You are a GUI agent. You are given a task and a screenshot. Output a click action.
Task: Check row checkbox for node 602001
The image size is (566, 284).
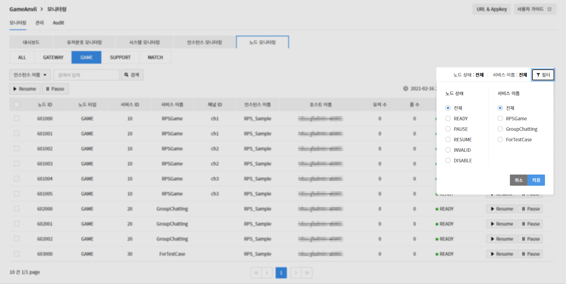pyautogui.click(x=16, y=224)
